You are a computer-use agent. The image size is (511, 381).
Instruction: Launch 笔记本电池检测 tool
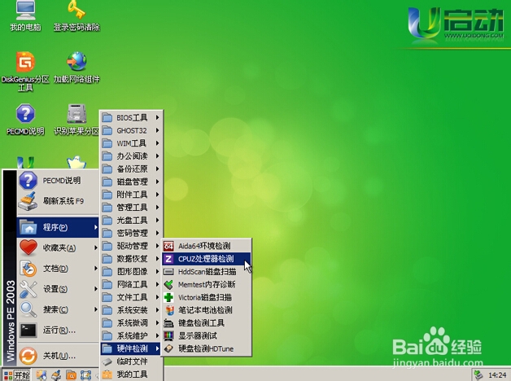click(207, 310)
